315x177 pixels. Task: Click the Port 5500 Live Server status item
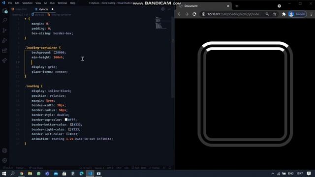coord(139,168)
